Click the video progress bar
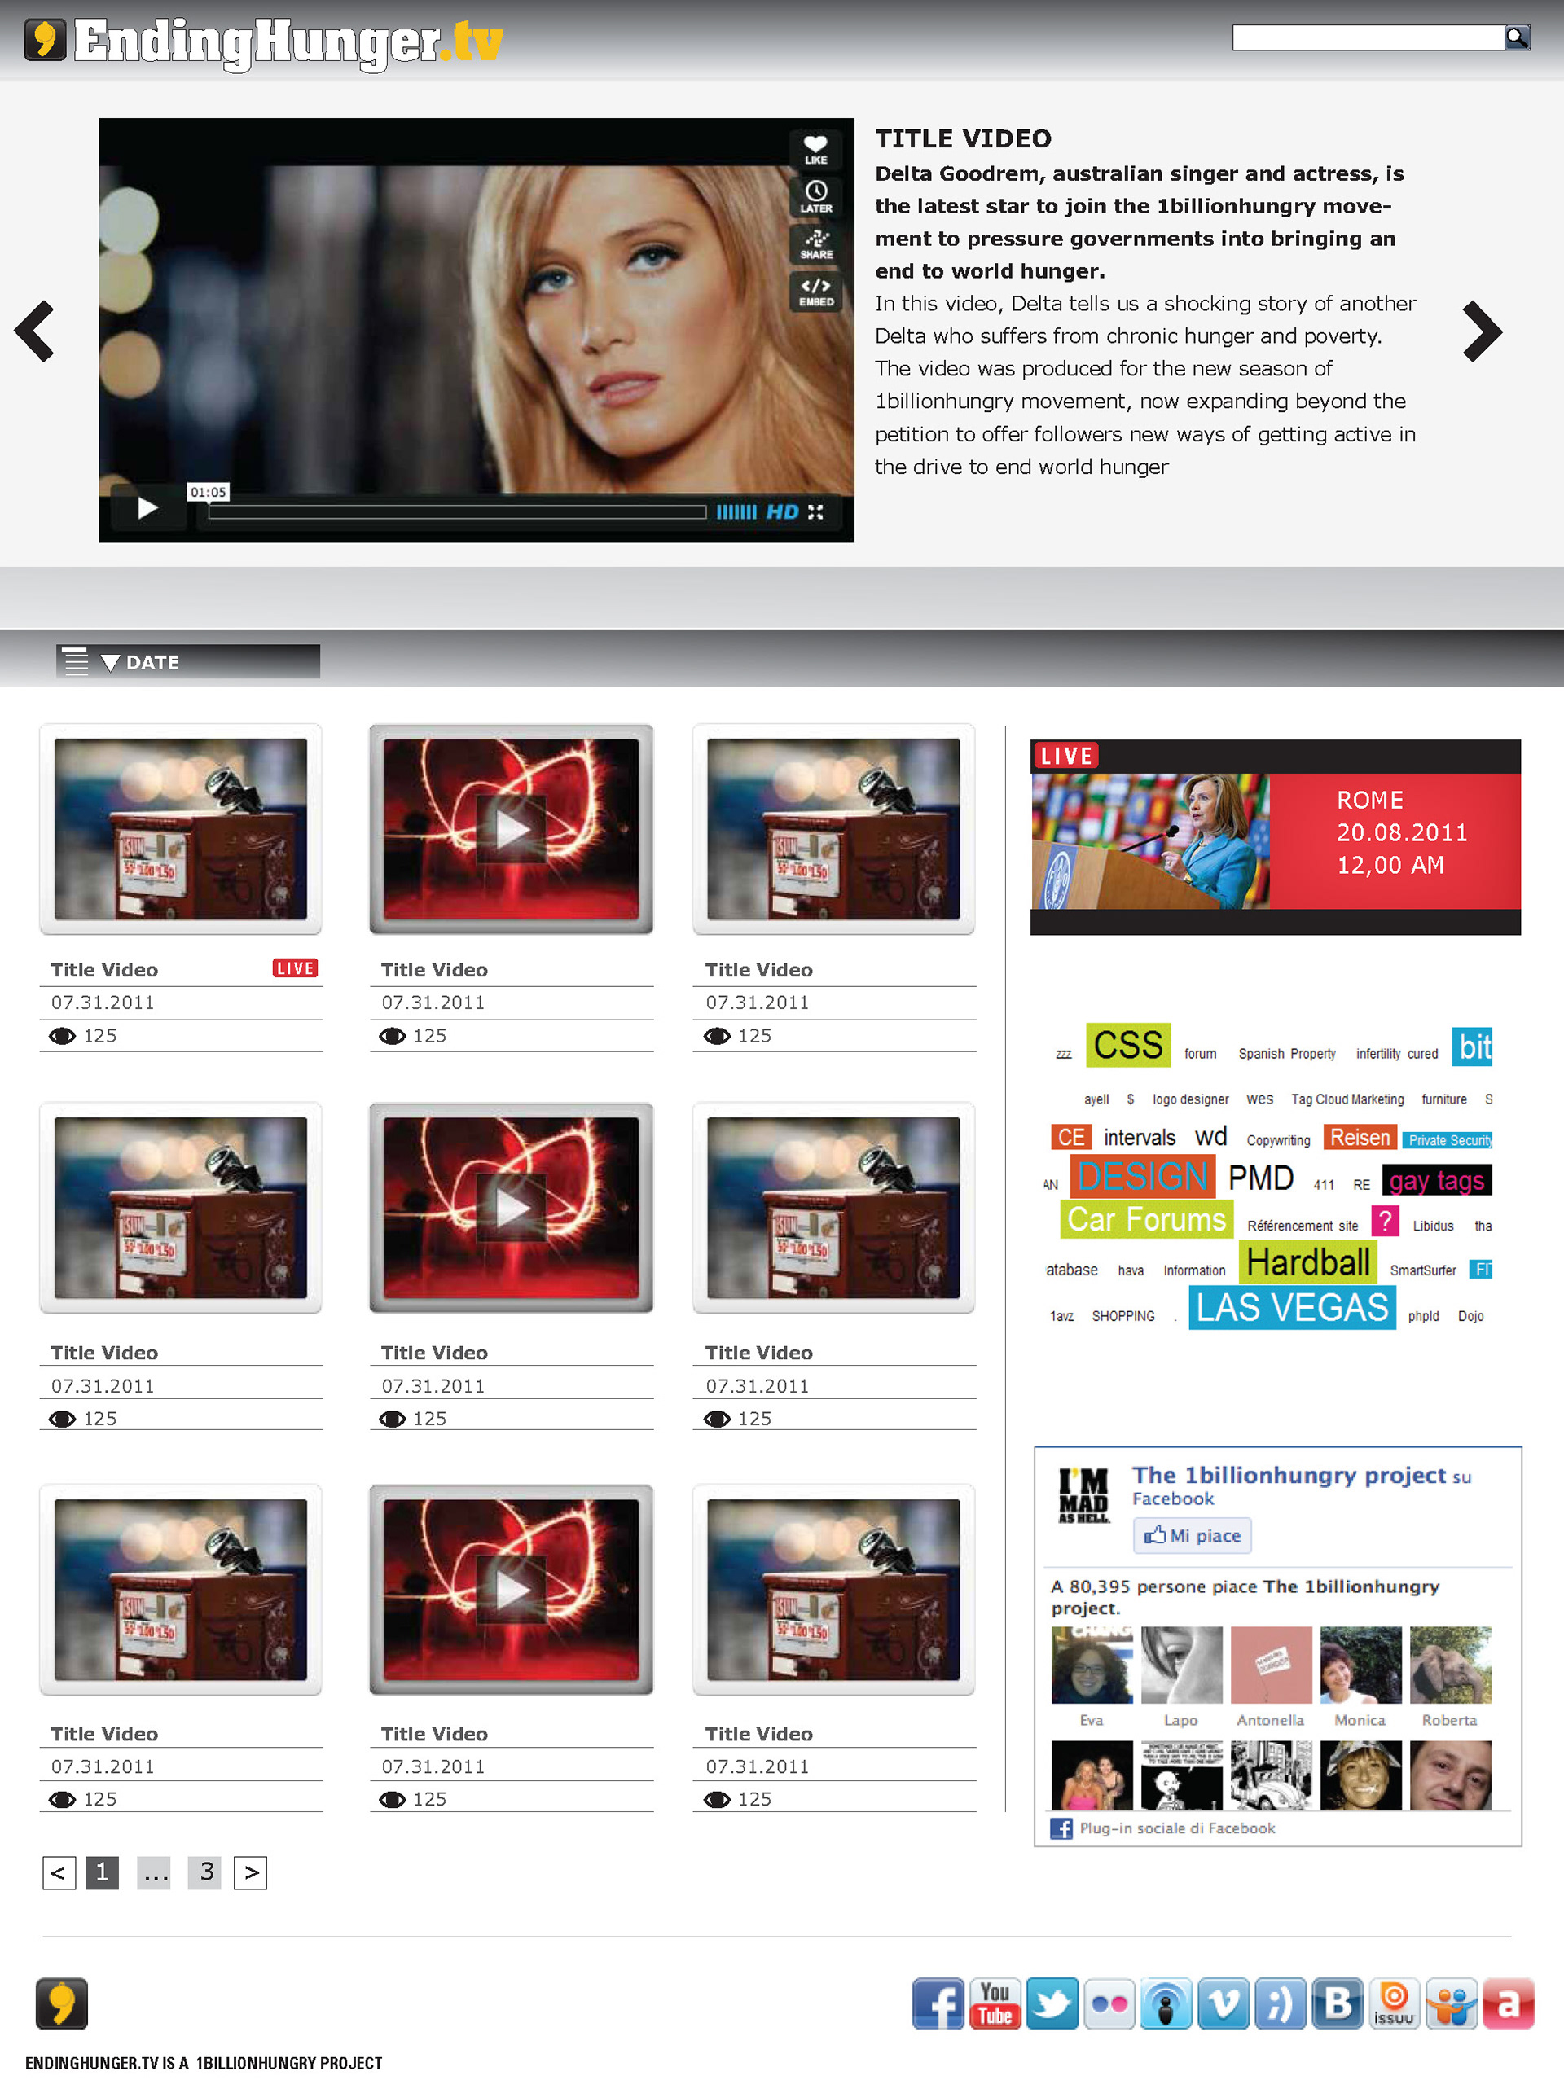Image resolution: width=1564 pixels, height=2080 pixels. coord(457,511)
